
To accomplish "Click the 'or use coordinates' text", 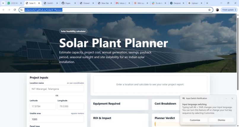I will (x=75, y=83).
